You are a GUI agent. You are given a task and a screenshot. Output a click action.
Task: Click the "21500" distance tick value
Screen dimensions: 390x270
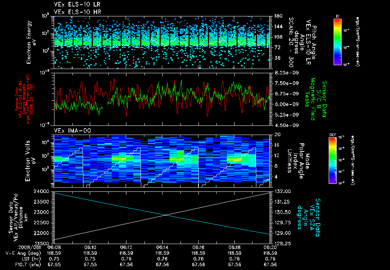pos(42,244)
